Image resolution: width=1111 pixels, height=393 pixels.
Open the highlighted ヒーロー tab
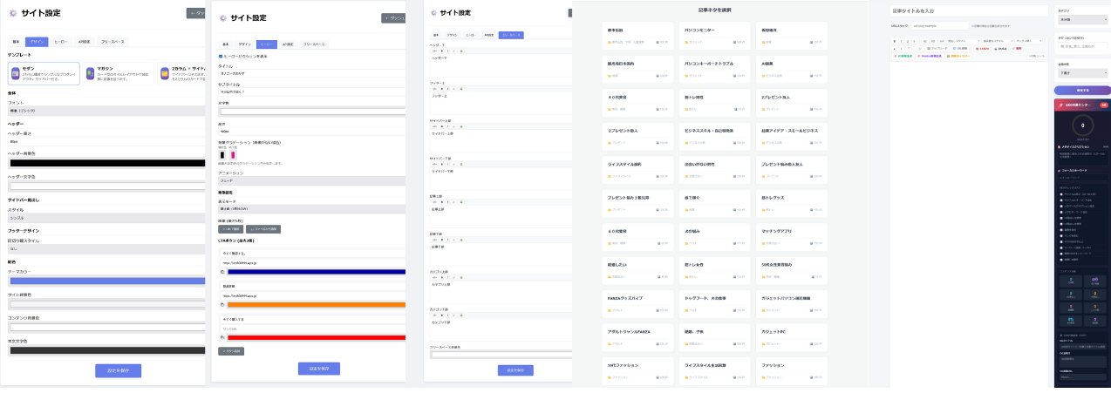(267, 44)
